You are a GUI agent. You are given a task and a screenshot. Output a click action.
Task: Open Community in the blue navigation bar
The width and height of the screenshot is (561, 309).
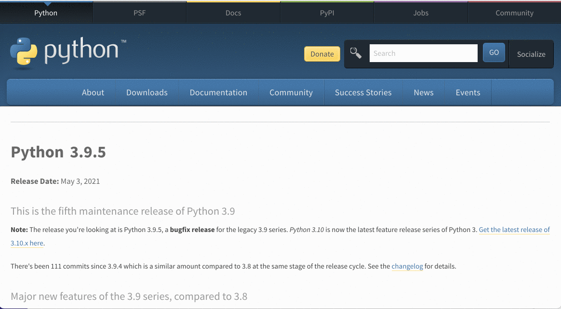point(291,92)
